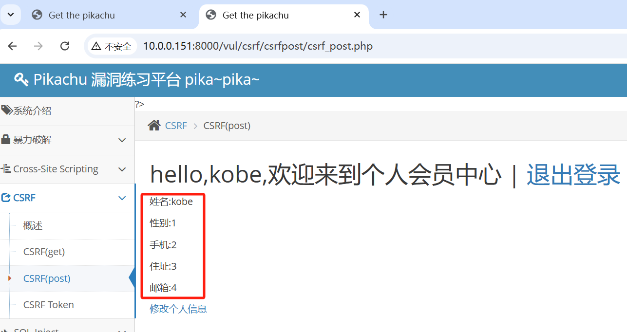Collapse the CSRF sidebar section
The height and width of the screenshot is (332, 627).
pos(122,198)
